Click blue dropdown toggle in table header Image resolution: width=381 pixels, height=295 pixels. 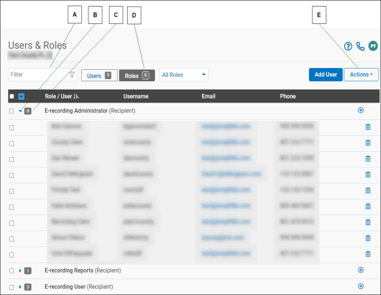tap(21, 97)
